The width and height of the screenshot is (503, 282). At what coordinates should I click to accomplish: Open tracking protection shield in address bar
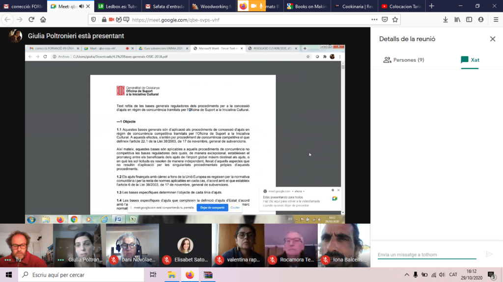point(93,20)
